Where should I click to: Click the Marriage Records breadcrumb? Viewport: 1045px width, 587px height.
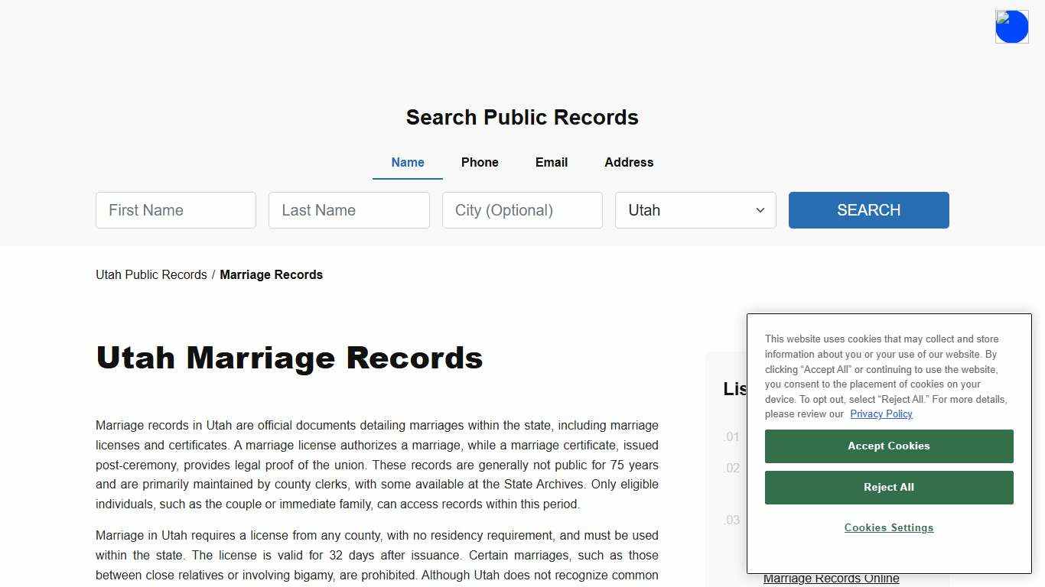[x=271, y=274]
